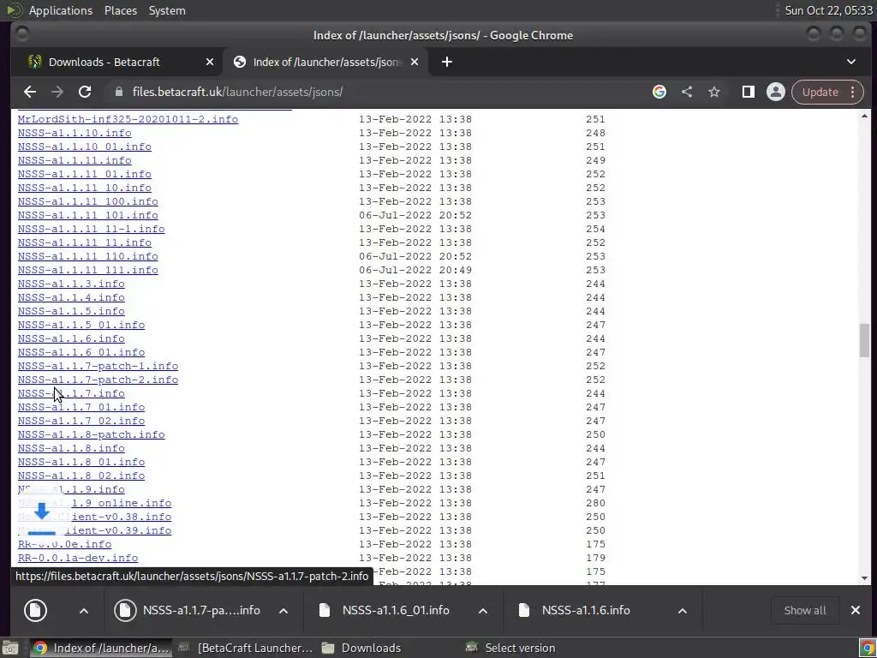Image resolution: width=877 pixels, height=658 pixels.
Task: Go forward to the next page
Action: 57,92
